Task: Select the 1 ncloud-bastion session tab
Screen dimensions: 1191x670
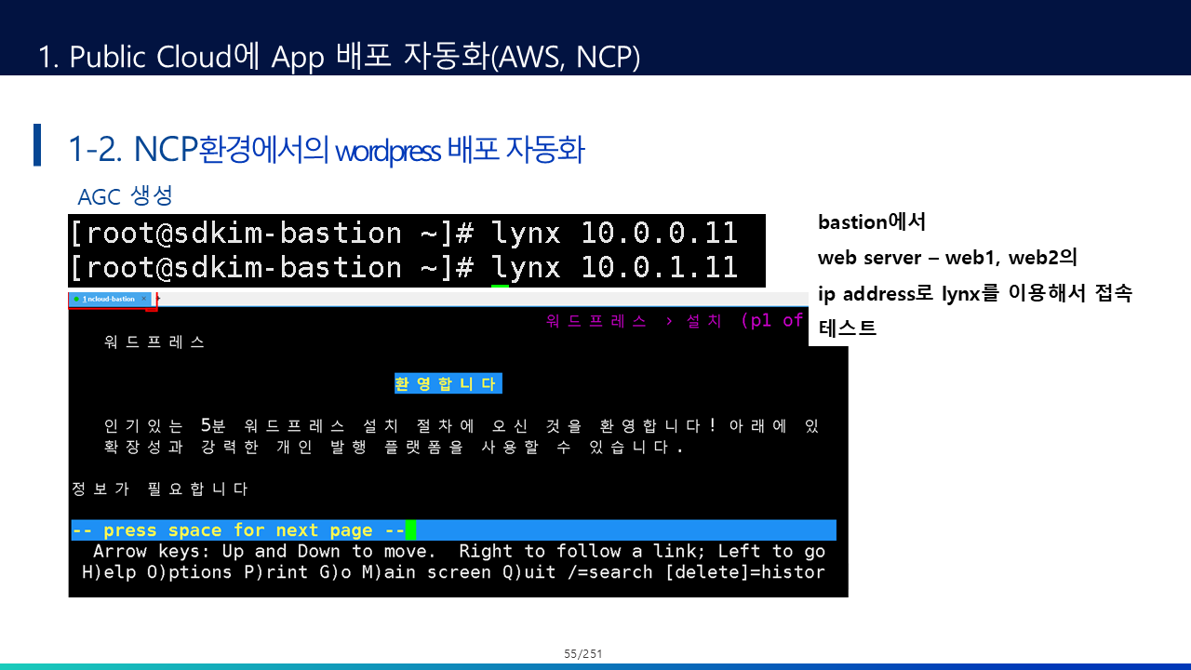Action: [x=110, y=299]
